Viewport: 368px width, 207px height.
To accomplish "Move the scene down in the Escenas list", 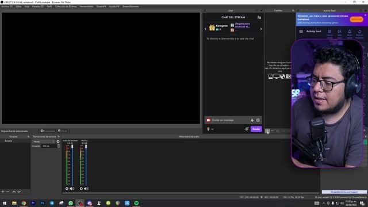I will coord(19,191).
